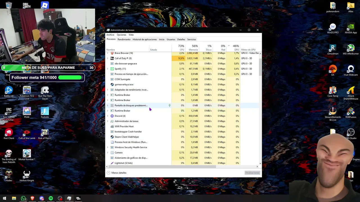Switch to the Inicio tab
360x202 pixels.
click(161, 39)
